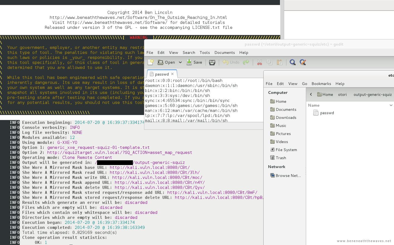394x245 pixels.
Task: Open the gedit Edit menu
Action: click(x=161, y=52)
